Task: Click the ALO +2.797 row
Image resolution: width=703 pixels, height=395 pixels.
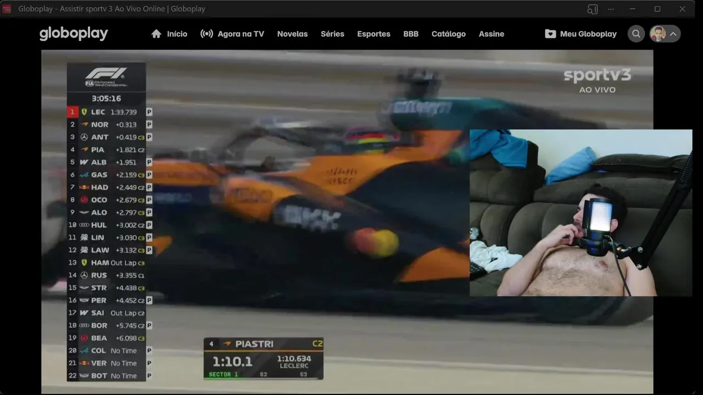Action: pyautogui.click(x=109, y=213)
